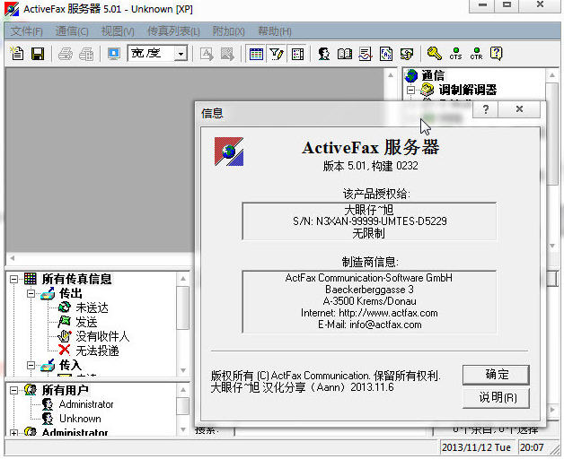564x459 pixels.
Task: Collapse the 所有用户 tree node
Action: (13, 390)
